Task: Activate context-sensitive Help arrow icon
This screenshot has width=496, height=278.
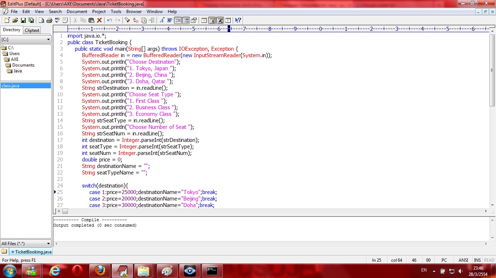Action: click(x=238, y=20)
